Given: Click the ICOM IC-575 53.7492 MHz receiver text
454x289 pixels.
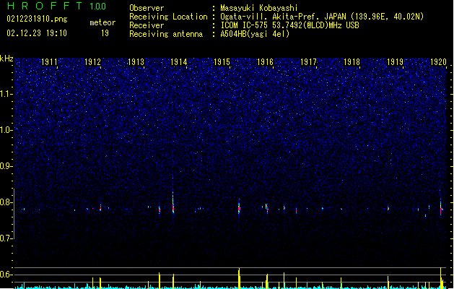Looking at the screenshot, I should [289, 25].
